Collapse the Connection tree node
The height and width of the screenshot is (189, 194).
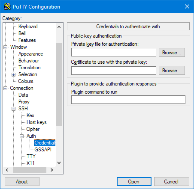click(5, 88)
